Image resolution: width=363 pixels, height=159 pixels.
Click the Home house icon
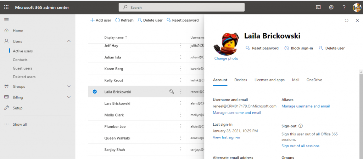[6, 30]
